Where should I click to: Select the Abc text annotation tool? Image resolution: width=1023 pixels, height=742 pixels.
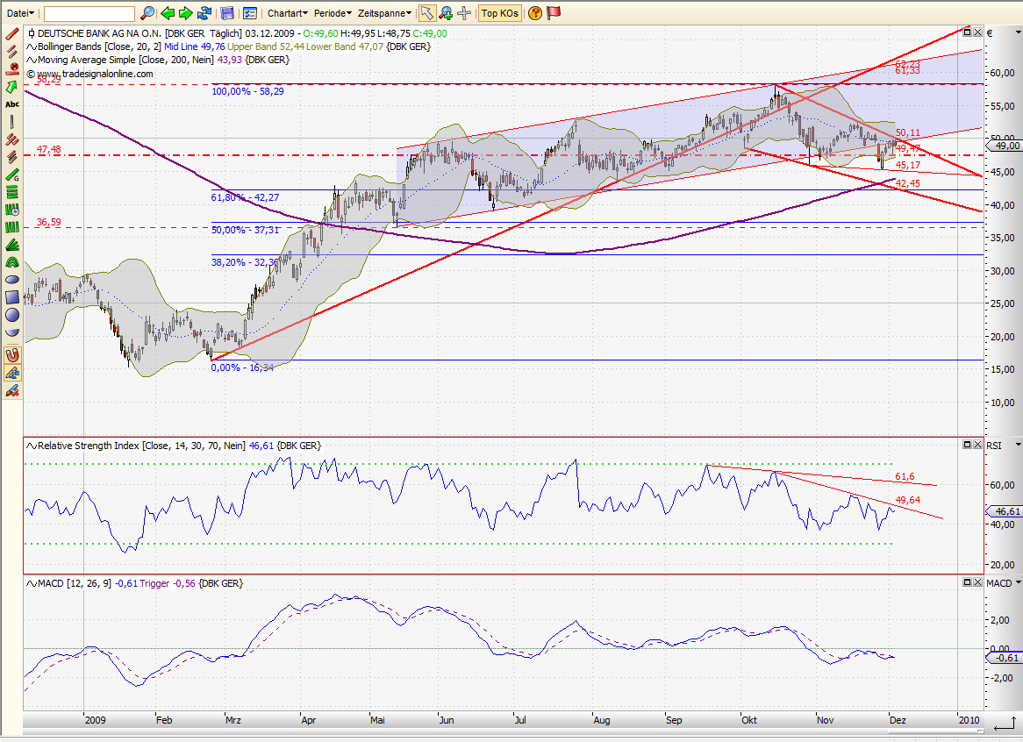(11, 105)
